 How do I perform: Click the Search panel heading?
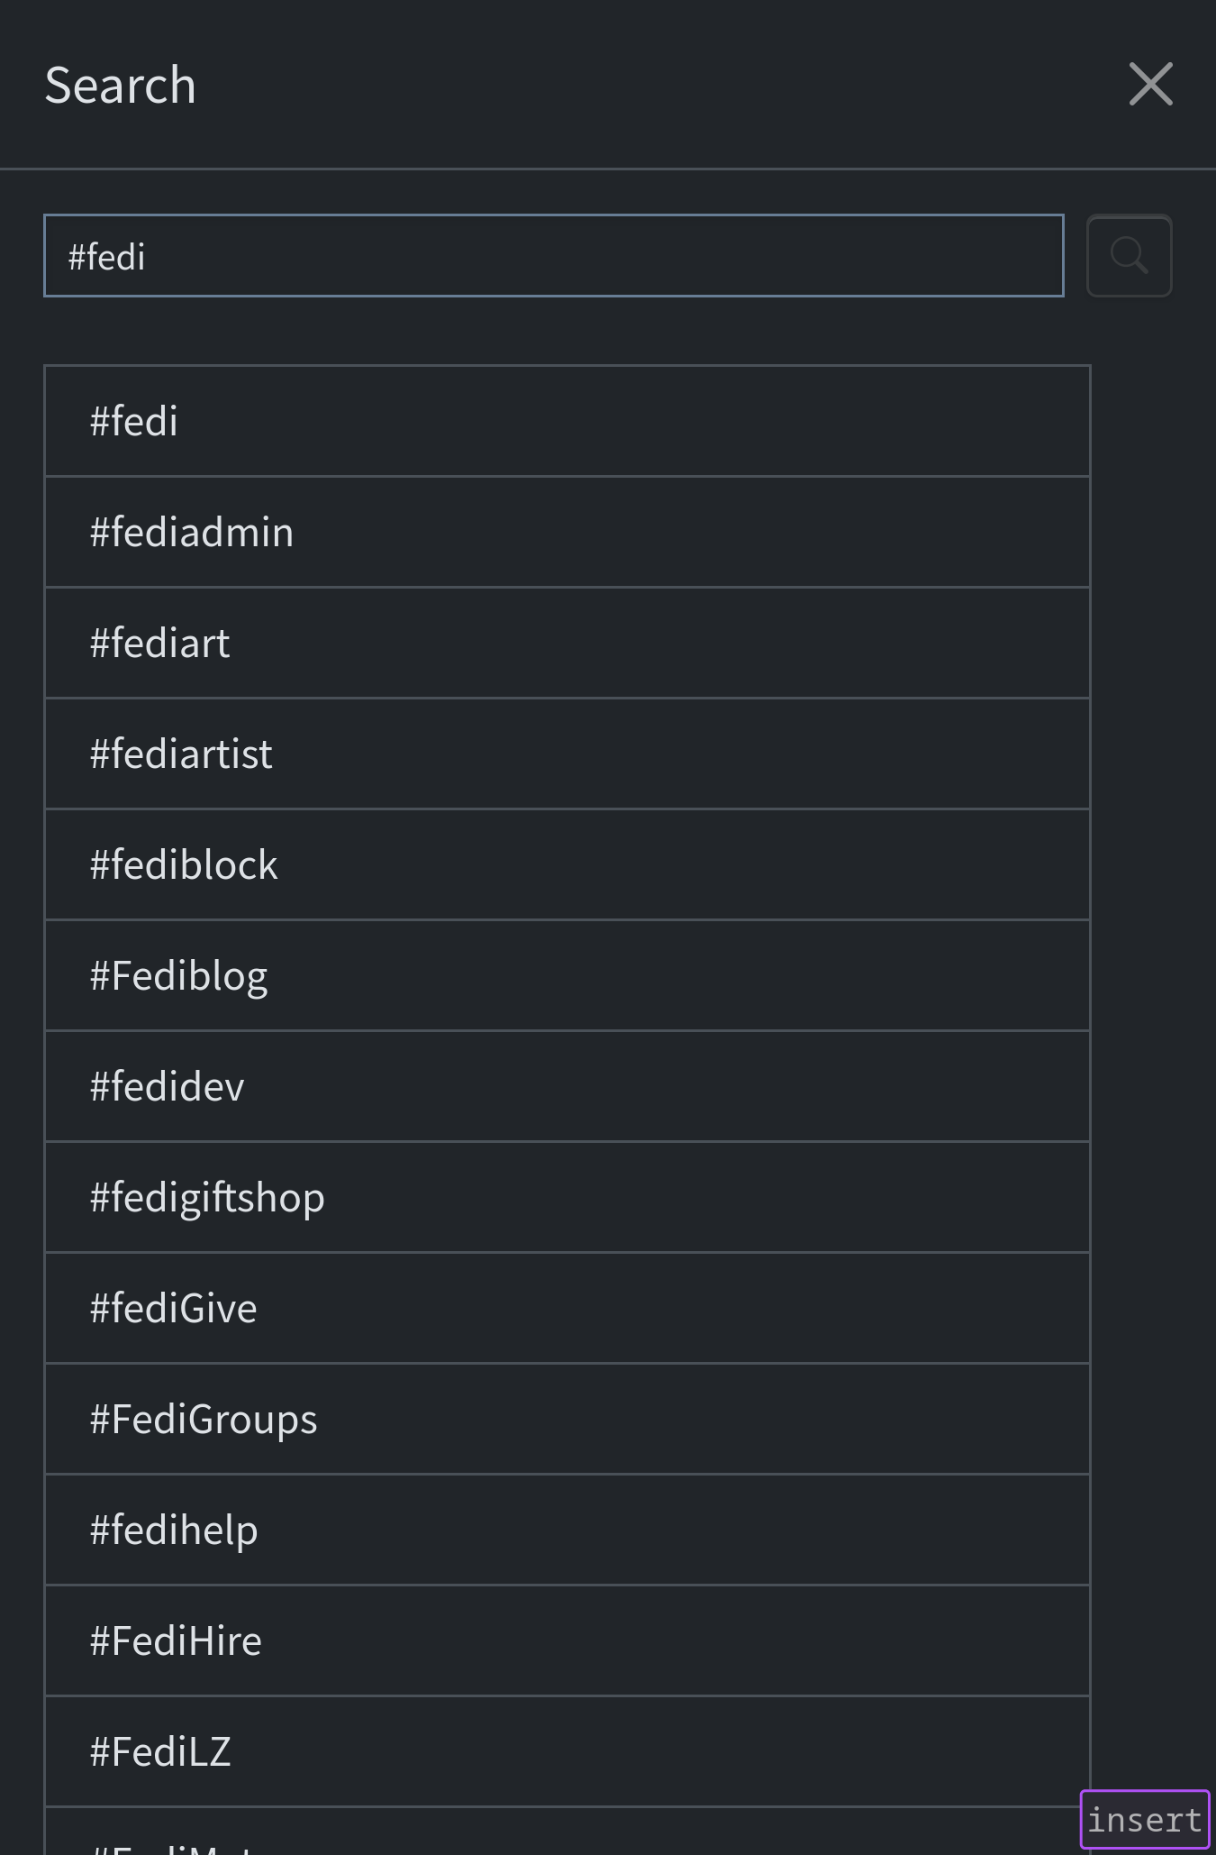point(121,86)
